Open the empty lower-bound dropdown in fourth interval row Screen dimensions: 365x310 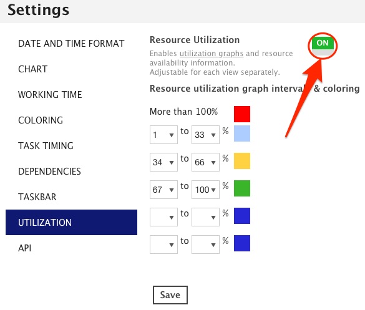click(163, 217)
